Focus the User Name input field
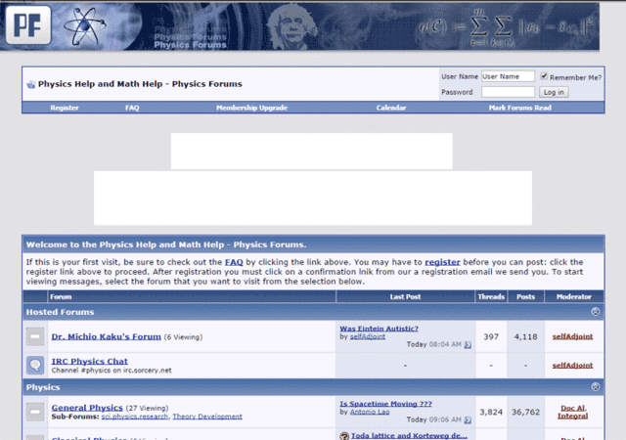 [x=508, y=76]
